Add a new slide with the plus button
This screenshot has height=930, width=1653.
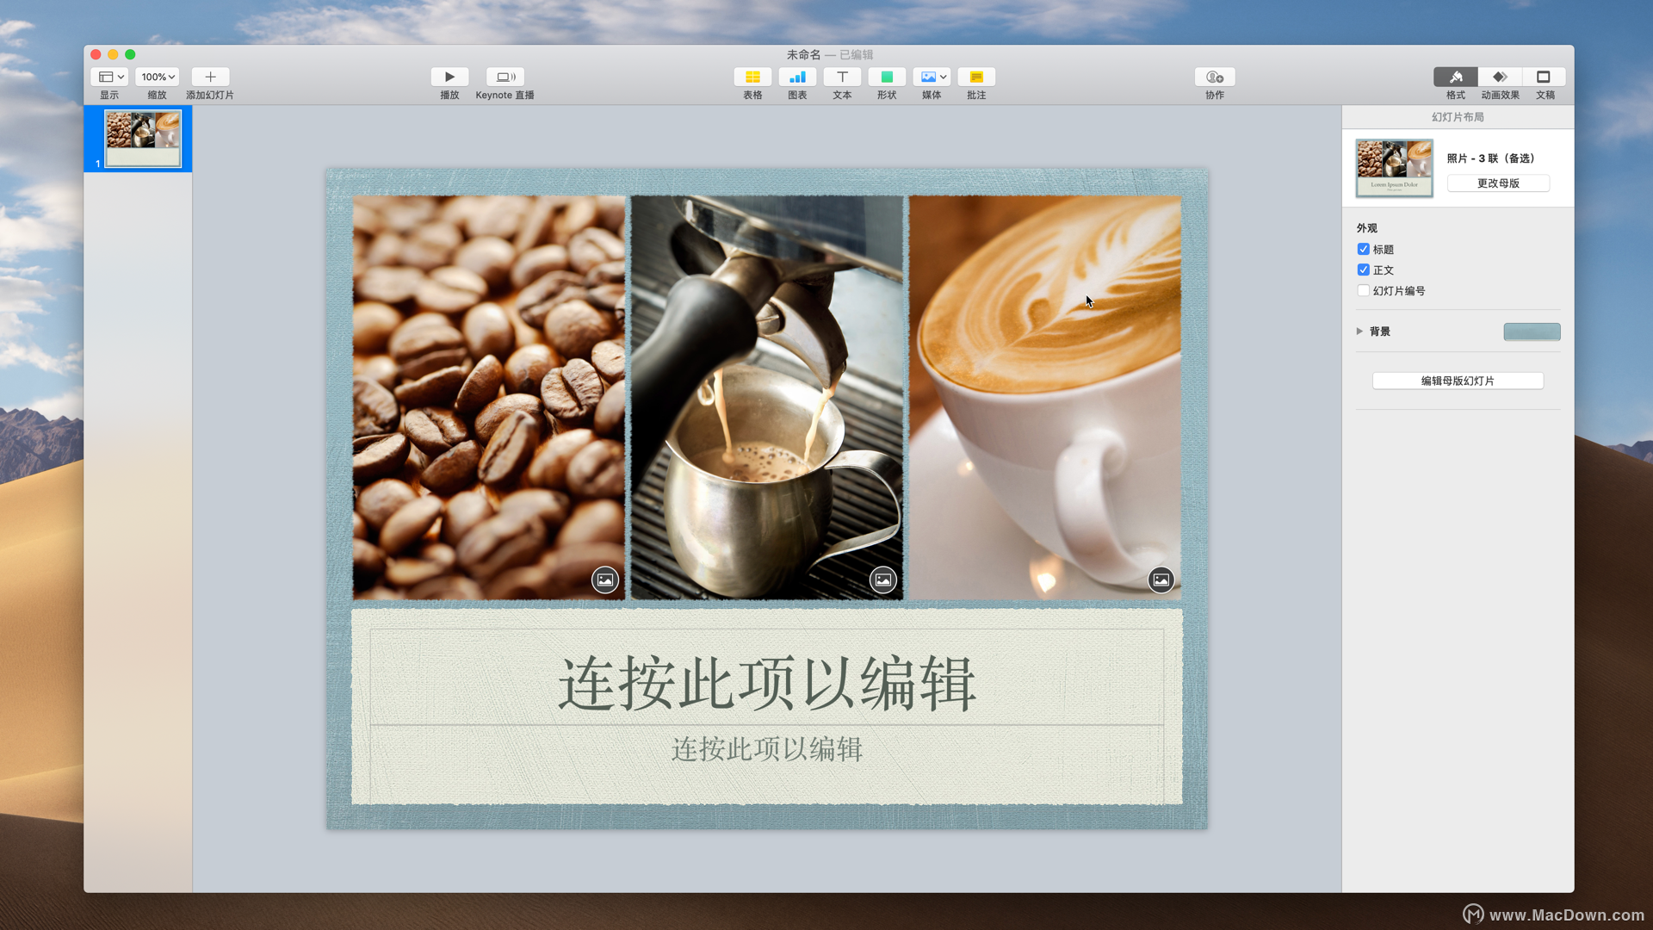(210, 77)
